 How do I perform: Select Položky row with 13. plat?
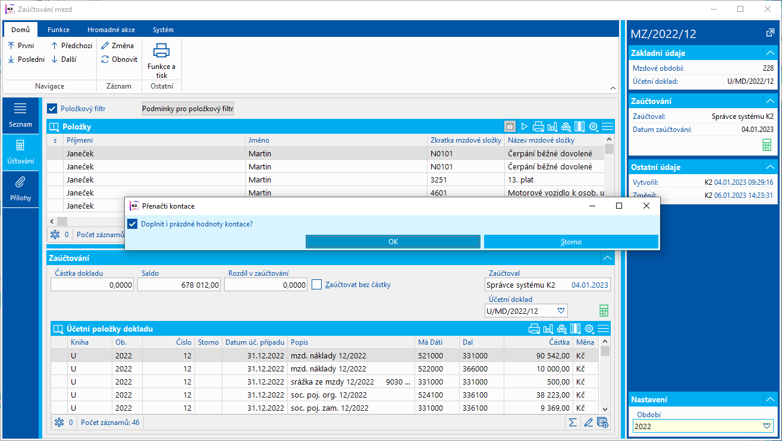click(326, 179)
